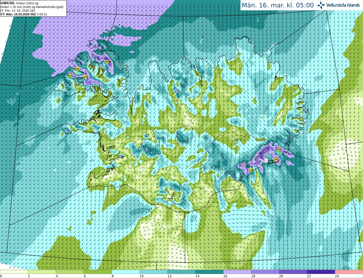Click the legend scale label '24'
The height and width of the screenshot is (278, 363).
point(337,276)
